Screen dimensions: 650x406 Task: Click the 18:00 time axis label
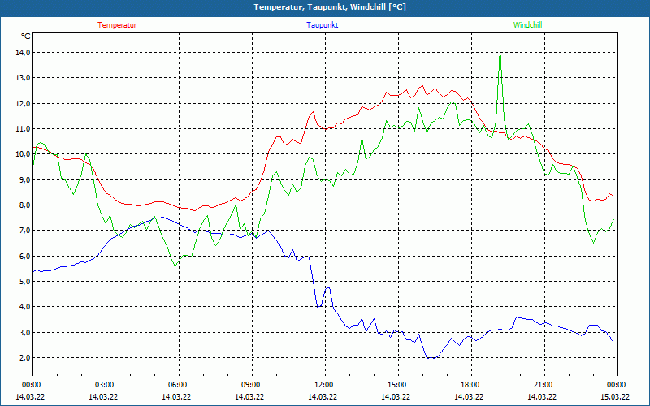click(x=470, y=384)
